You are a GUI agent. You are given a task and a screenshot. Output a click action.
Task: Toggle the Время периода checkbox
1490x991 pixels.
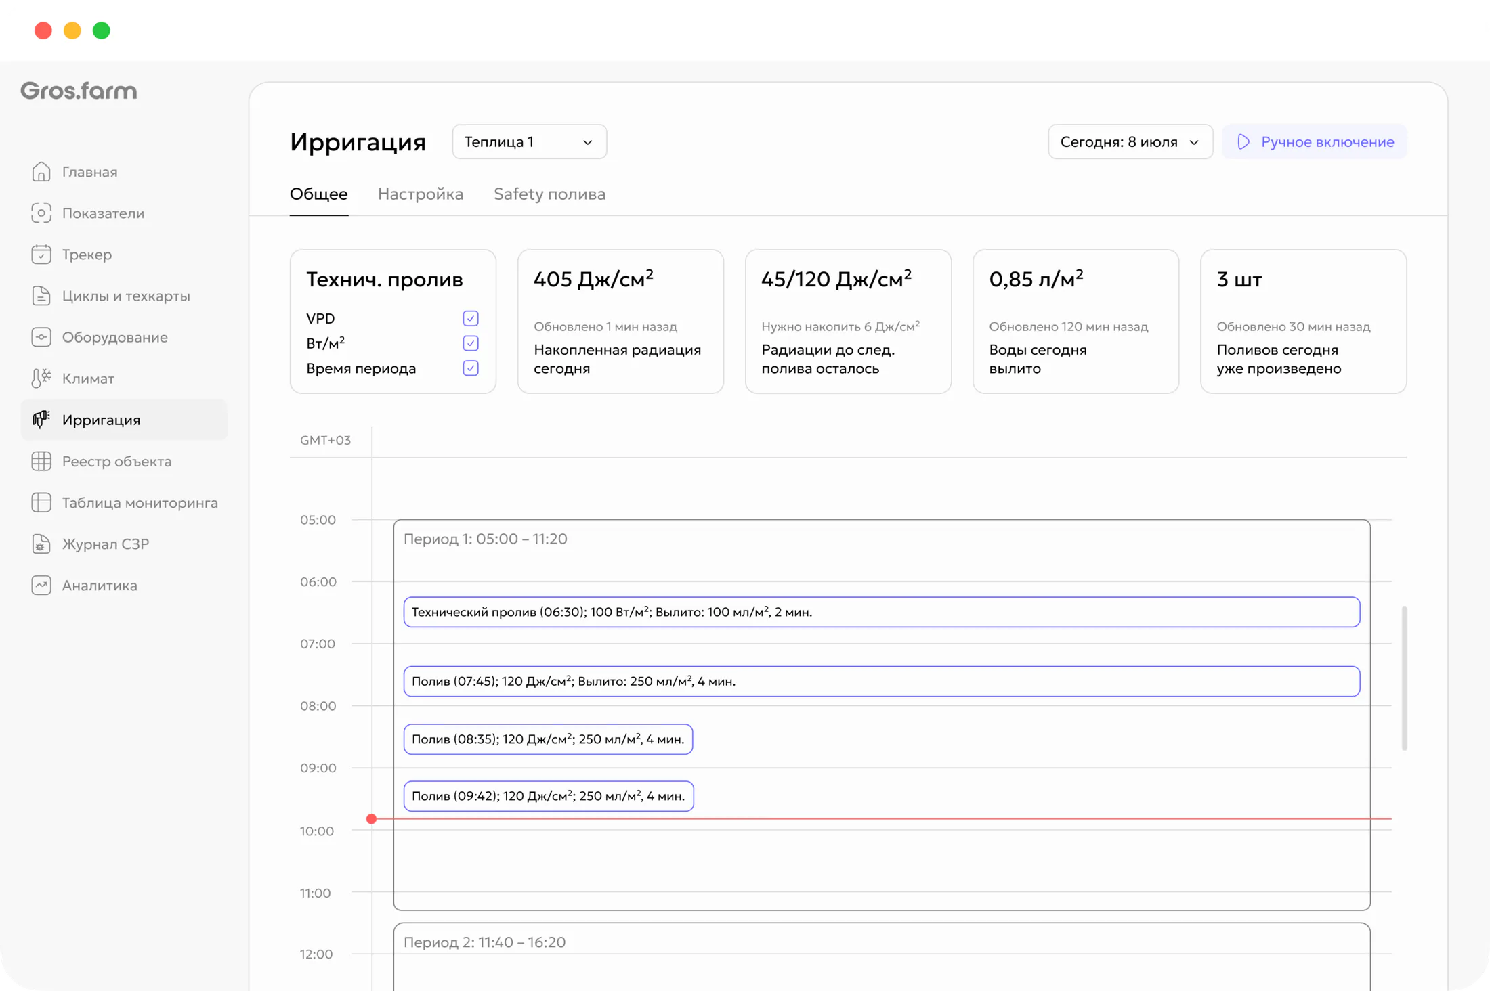coord(471,368)
